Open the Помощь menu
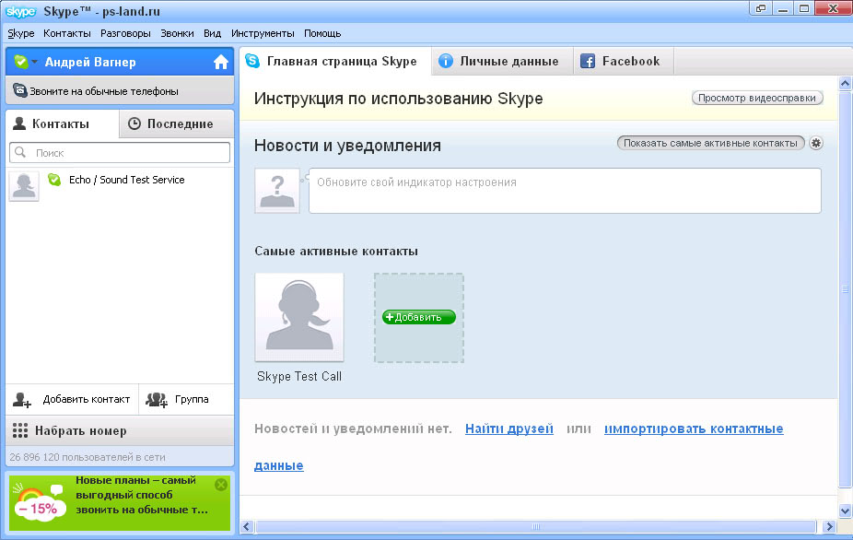The image size is (853, 540). [322, 33]
